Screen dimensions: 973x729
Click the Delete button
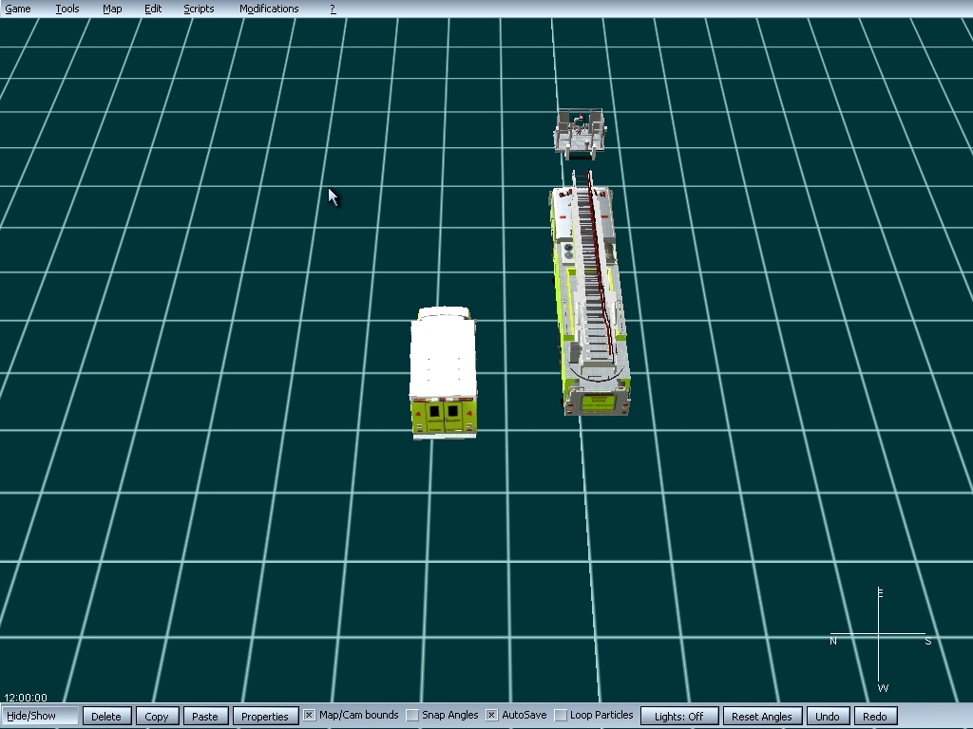click(x=106, y=716)
